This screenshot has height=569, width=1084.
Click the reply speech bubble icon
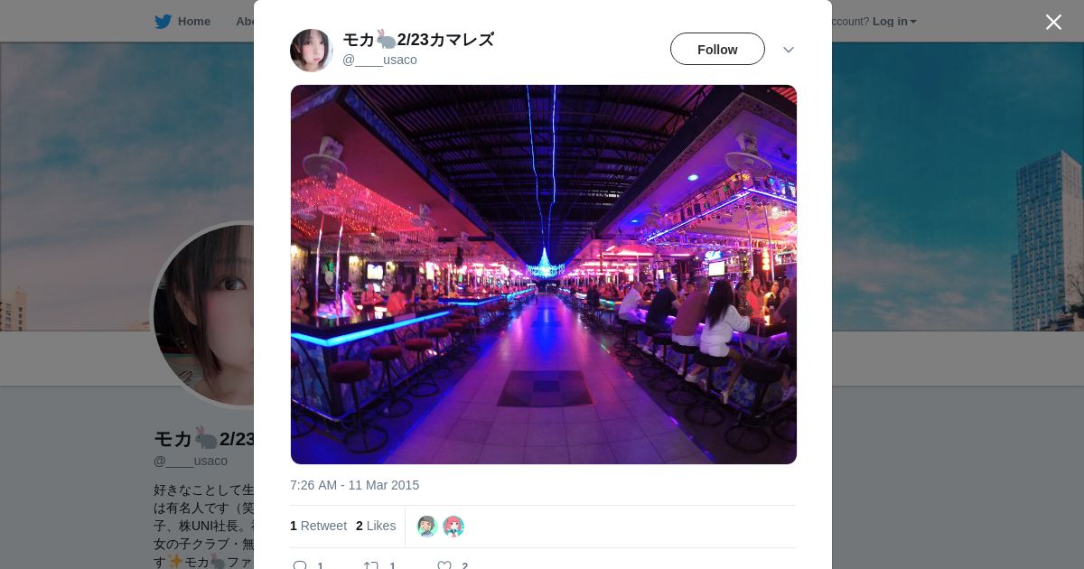(x=300, y=566)
